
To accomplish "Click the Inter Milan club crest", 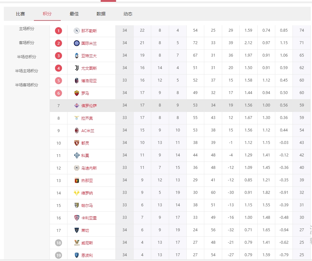I will point(77,43).
